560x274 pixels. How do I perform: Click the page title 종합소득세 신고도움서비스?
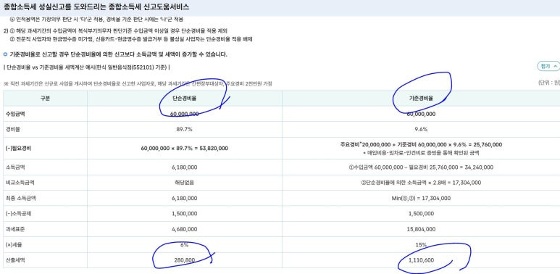[150, 7]
